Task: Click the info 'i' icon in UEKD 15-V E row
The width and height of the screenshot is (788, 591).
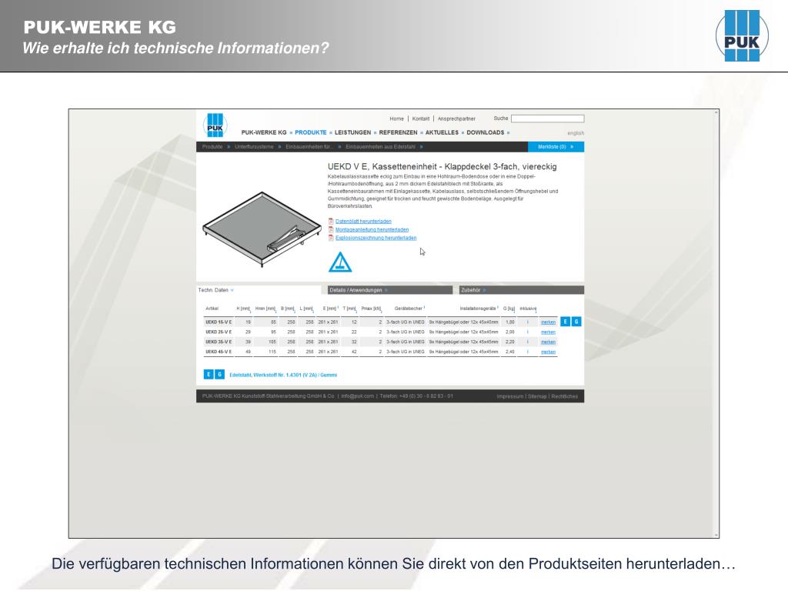Action: (528, 322)
